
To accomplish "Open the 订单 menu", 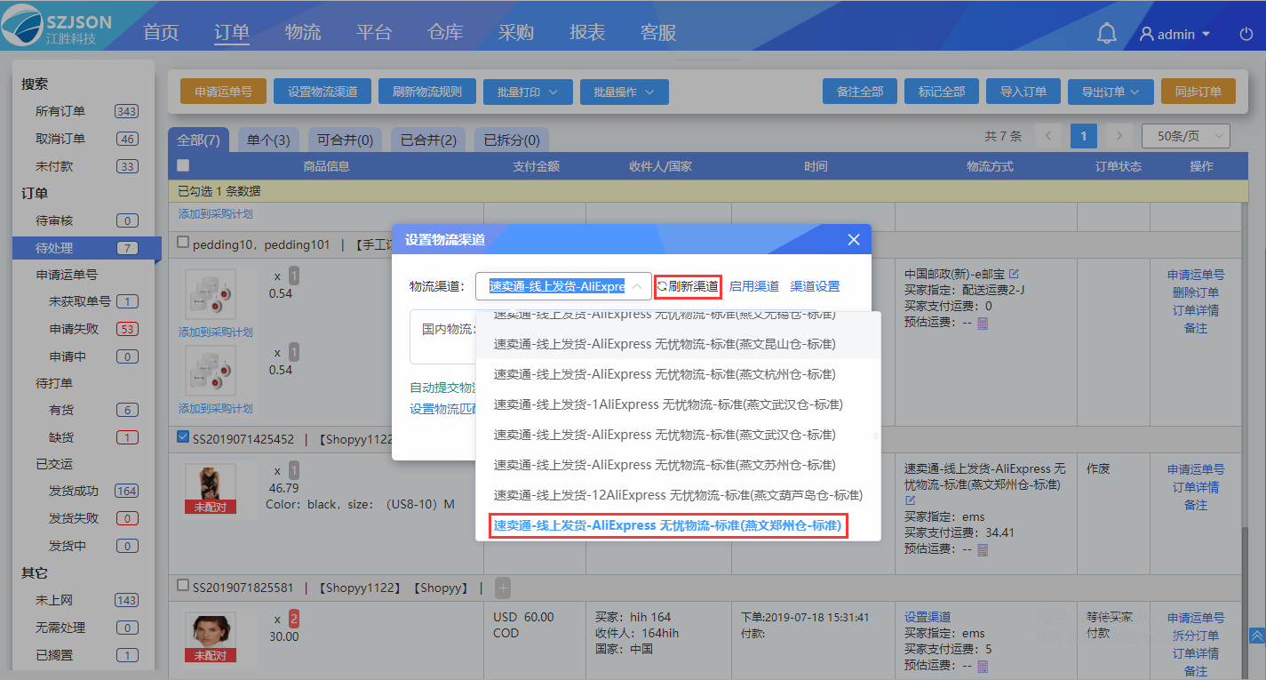I will point(232,33).
